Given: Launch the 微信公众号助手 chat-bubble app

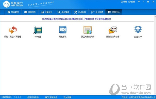Looking at the screenshot, I should click(x=113, y=30).
